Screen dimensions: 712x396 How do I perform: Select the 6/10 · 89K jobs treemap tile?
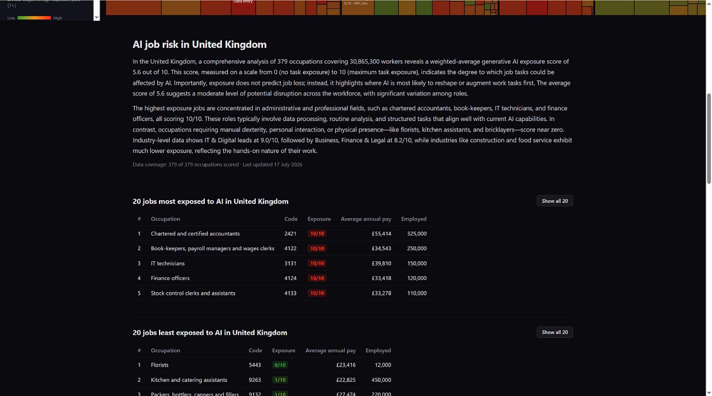358,7
